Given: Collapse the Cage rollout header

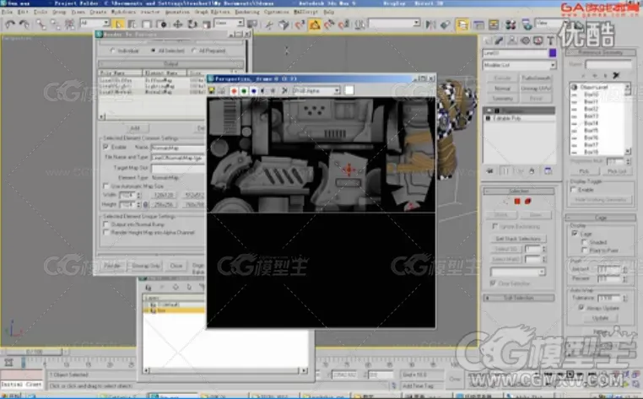Looking at the screenshot, I should click(600, 218).
